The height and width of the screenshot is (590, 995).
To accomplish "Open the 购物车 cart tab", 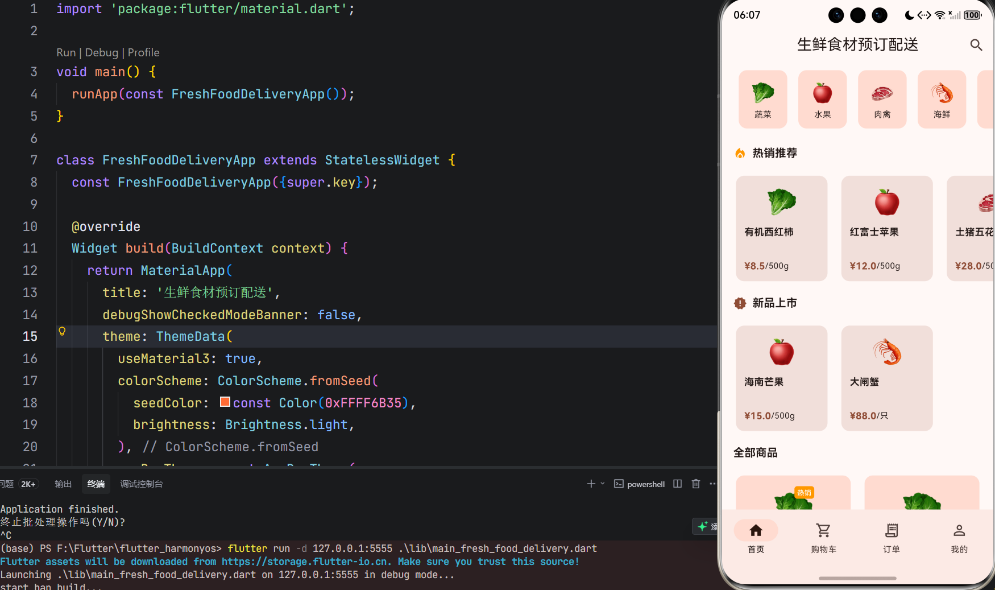I will click(x=823, y=538).
